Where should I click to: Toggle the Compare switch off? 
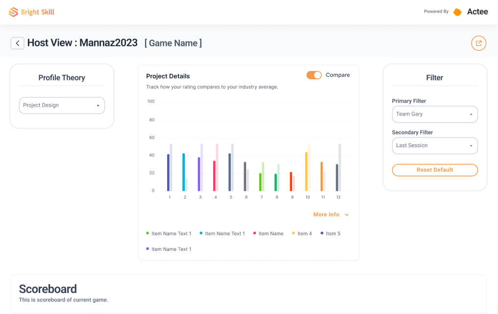(x=314, y=75)
